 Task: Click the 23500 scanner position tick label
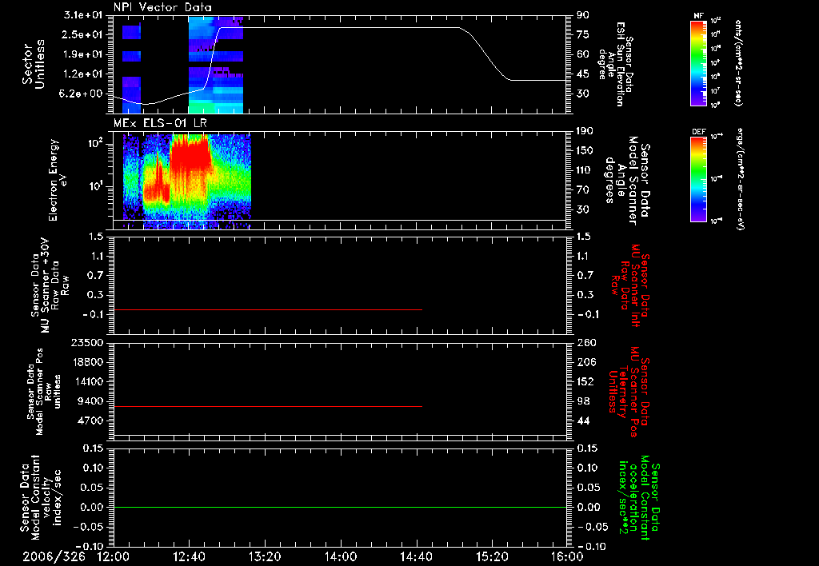pos(86,342)
